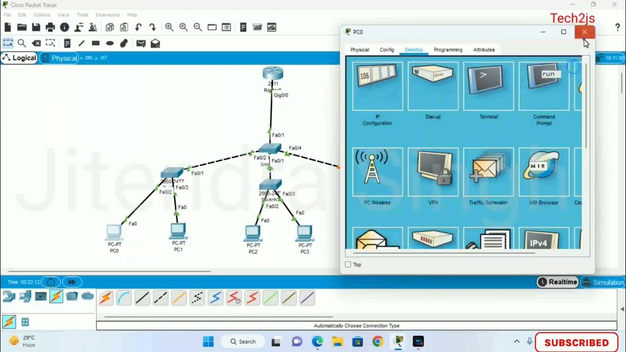
Task: Open the Programming tab of PC0
Action: pos(448,49)
